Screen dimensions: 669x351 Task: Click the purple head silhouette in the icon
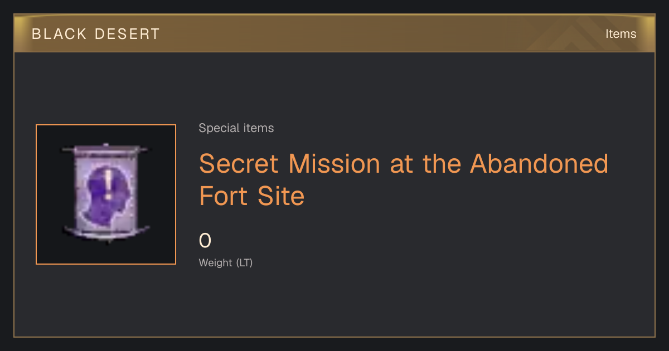pyautogui.click(x=107, y=192)
